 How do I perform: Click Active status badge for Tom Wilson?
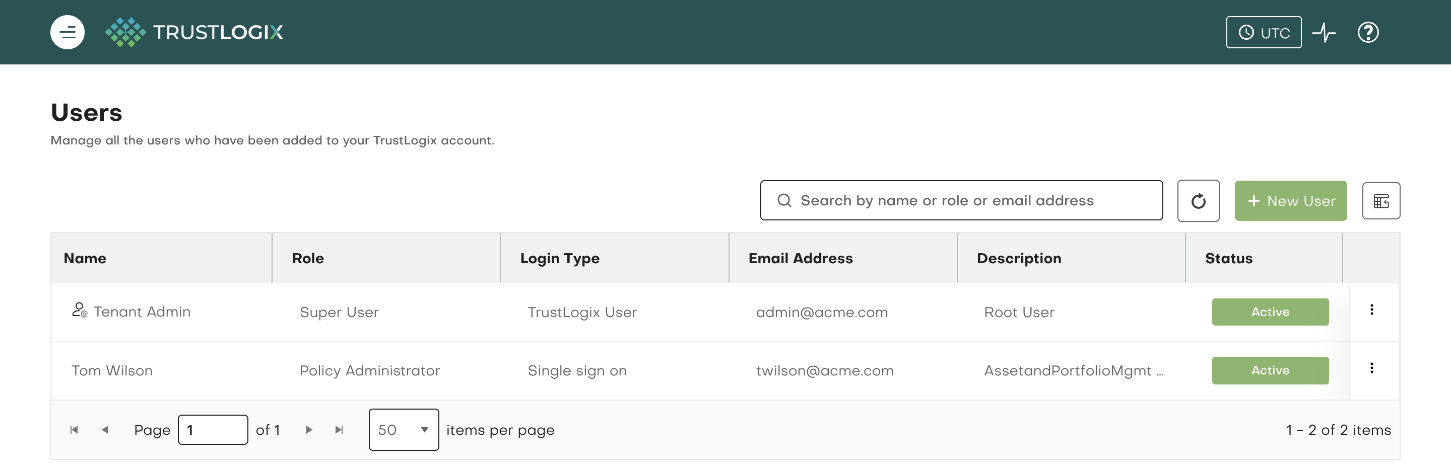1270,370
